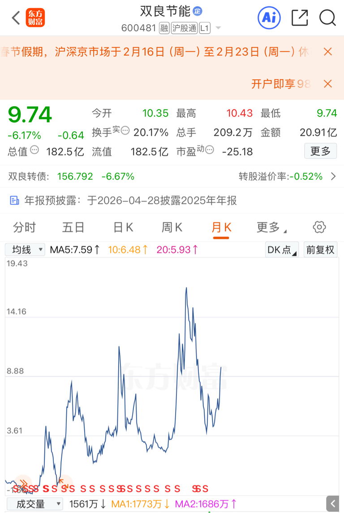
Task: Switch to the 周K chart tab
Action: pyautogui.click(x=172, y=228)
